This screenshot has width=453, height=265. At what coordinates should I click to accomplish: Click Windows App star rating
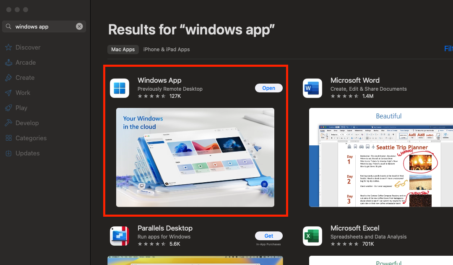(151, 96)
